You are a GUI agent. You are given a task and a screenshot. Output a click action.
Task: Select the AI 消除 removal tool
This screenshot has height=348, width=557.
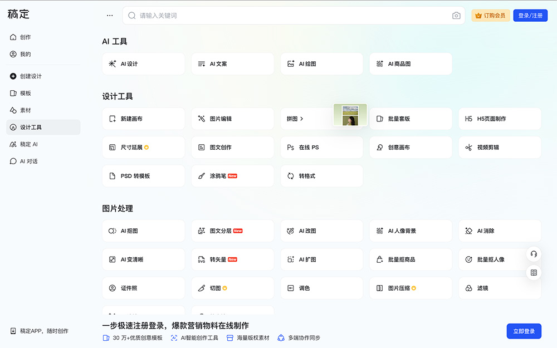[500, 231]
